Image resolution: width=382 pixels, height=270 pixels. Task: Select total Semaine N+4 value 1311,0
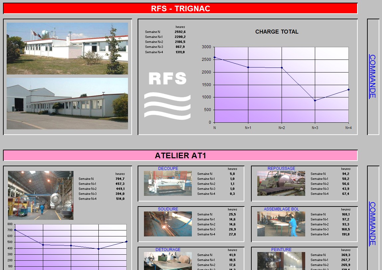tap(180, 52)
